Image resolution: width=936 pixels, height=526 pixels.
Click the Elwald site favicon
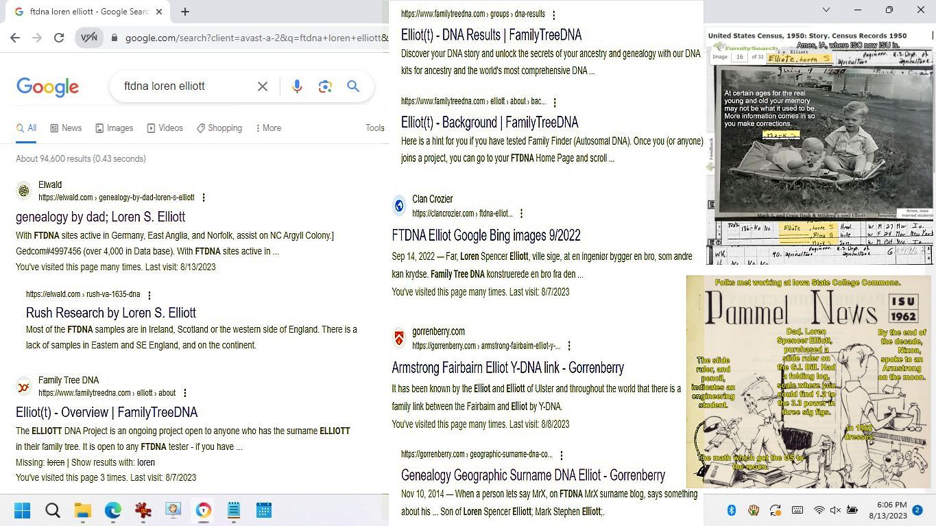(x=24, y=191)
